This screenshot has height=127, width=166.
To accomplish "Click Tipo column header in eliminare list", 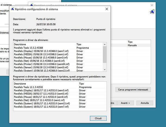I will 89,44.
